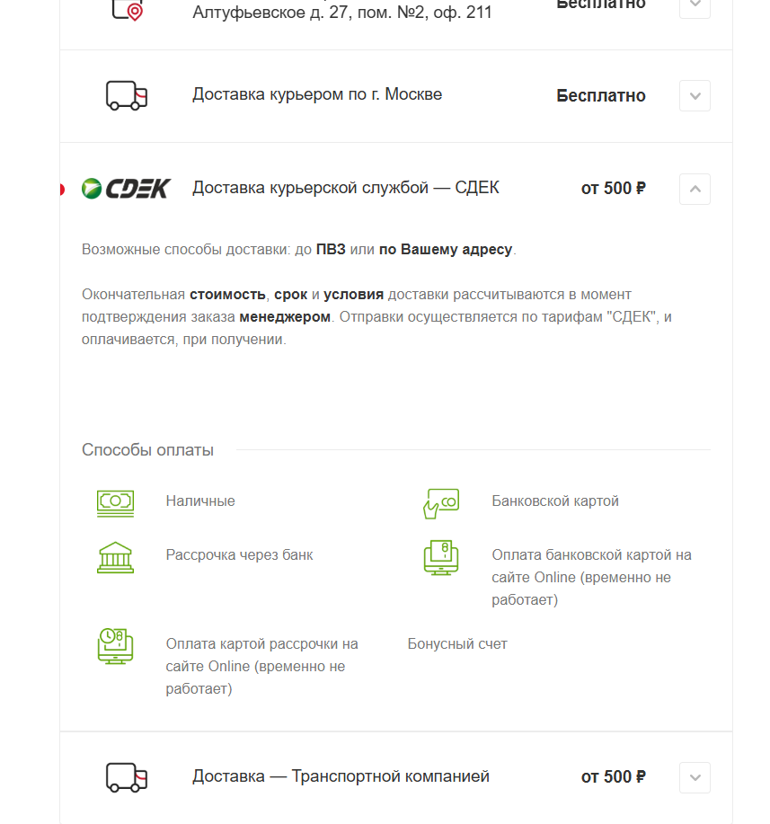Click the 'Банковской картой' payment label
770x824 pixels.
tap(555, 501)
